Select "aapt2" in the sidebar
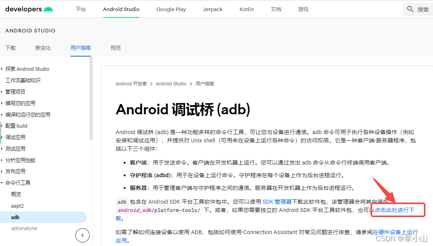Image resolution: width=433 pixels, height=246 pixels. tap(17, 206)
